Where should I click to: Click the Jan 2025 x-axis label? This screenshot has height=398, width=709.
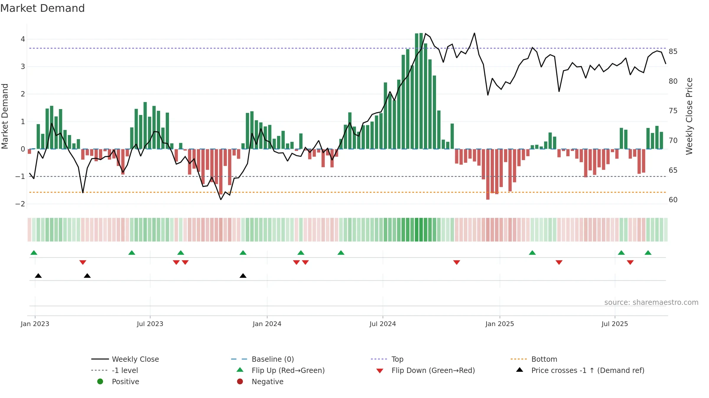coord(500,324)
